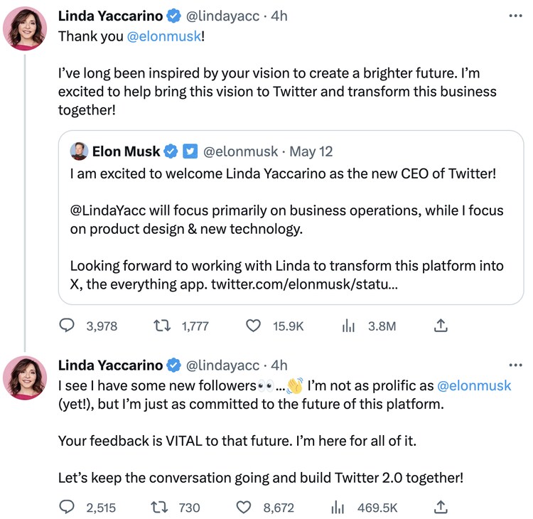
Task: Click Linda Yaccarino's avatar on first tweet
Action: coord(26,29)
